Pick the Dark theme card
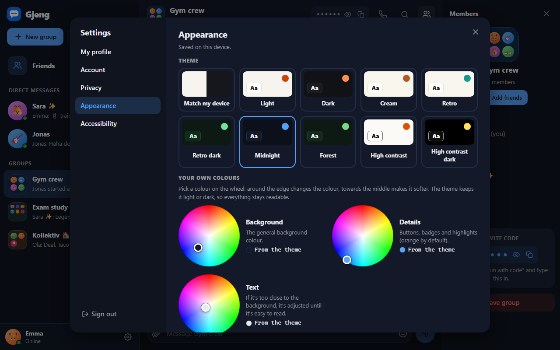 [328, 90]
